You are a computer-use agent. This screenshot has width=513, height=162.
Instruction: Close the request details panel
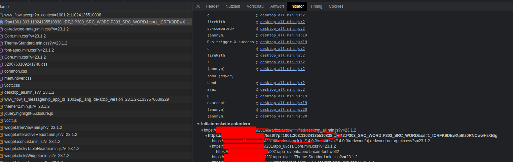coord(198,6)
